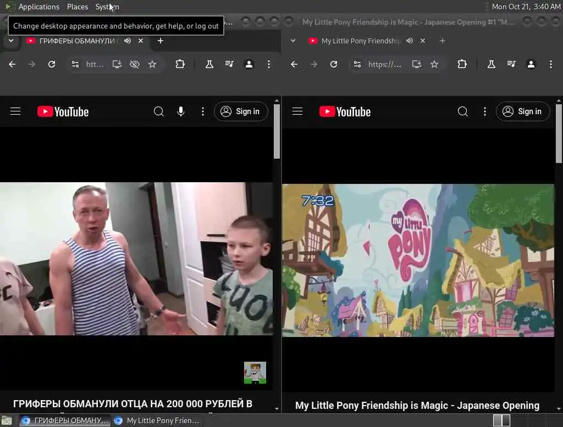This screenshot has width=563, height=427.
Task: Click workspace switcher in bottom panel
Action: pyautogui.click(x=501, y=420)
